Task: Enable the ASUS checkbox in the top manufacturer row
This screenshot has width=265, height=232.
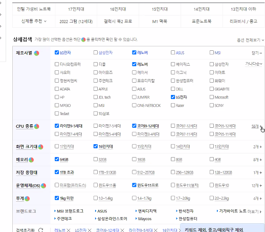Action: [173, 52]
